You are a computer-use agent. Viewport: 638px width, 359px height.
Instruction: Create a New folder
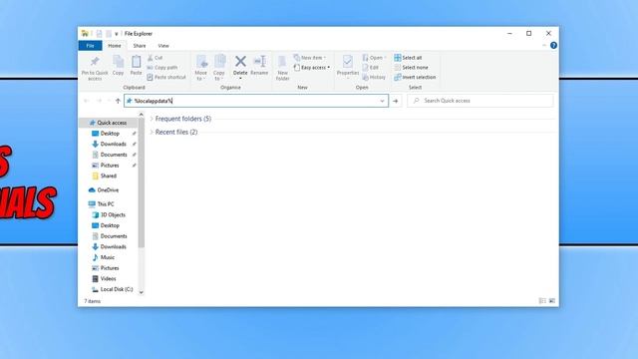tap(282, 68)
